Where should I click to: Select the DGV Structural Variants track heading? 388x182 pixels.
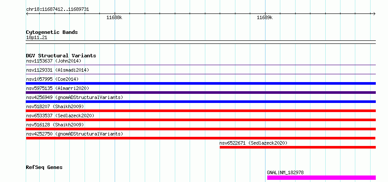pyautogui.click(x=61, y=56)
